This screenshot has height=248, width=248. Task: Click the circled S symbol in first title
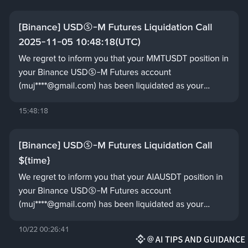(x=88, y=27)
